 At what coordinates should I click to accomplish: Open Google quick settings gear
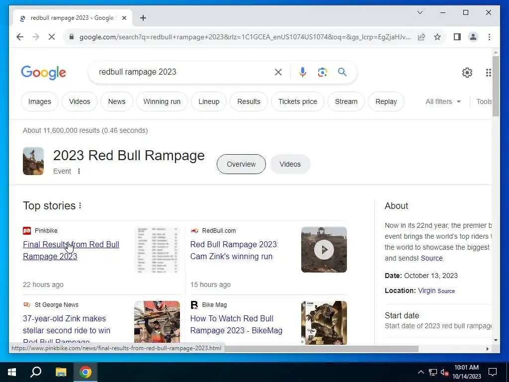[467, 73]
